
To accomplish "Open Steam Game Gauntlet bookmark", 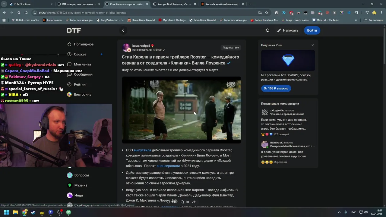I will coord(141,20).
